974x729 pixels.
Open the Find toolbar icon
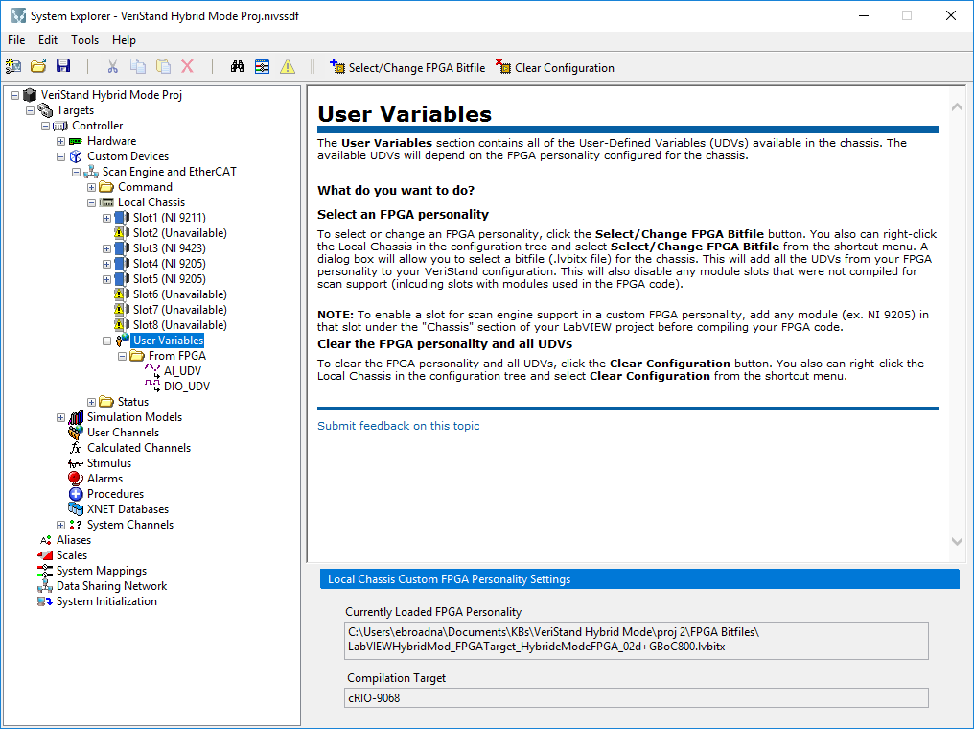[237, 67]
